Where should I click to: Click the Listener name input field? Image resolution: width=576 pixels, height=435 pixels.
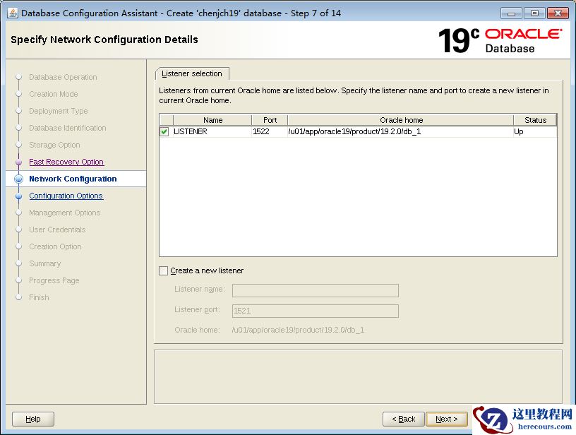click(316, 290)
